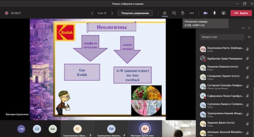Screen dimensions: 254x137
Task: Click muted mic icon next to Рузанова Камилла
Action: point(247,68)
